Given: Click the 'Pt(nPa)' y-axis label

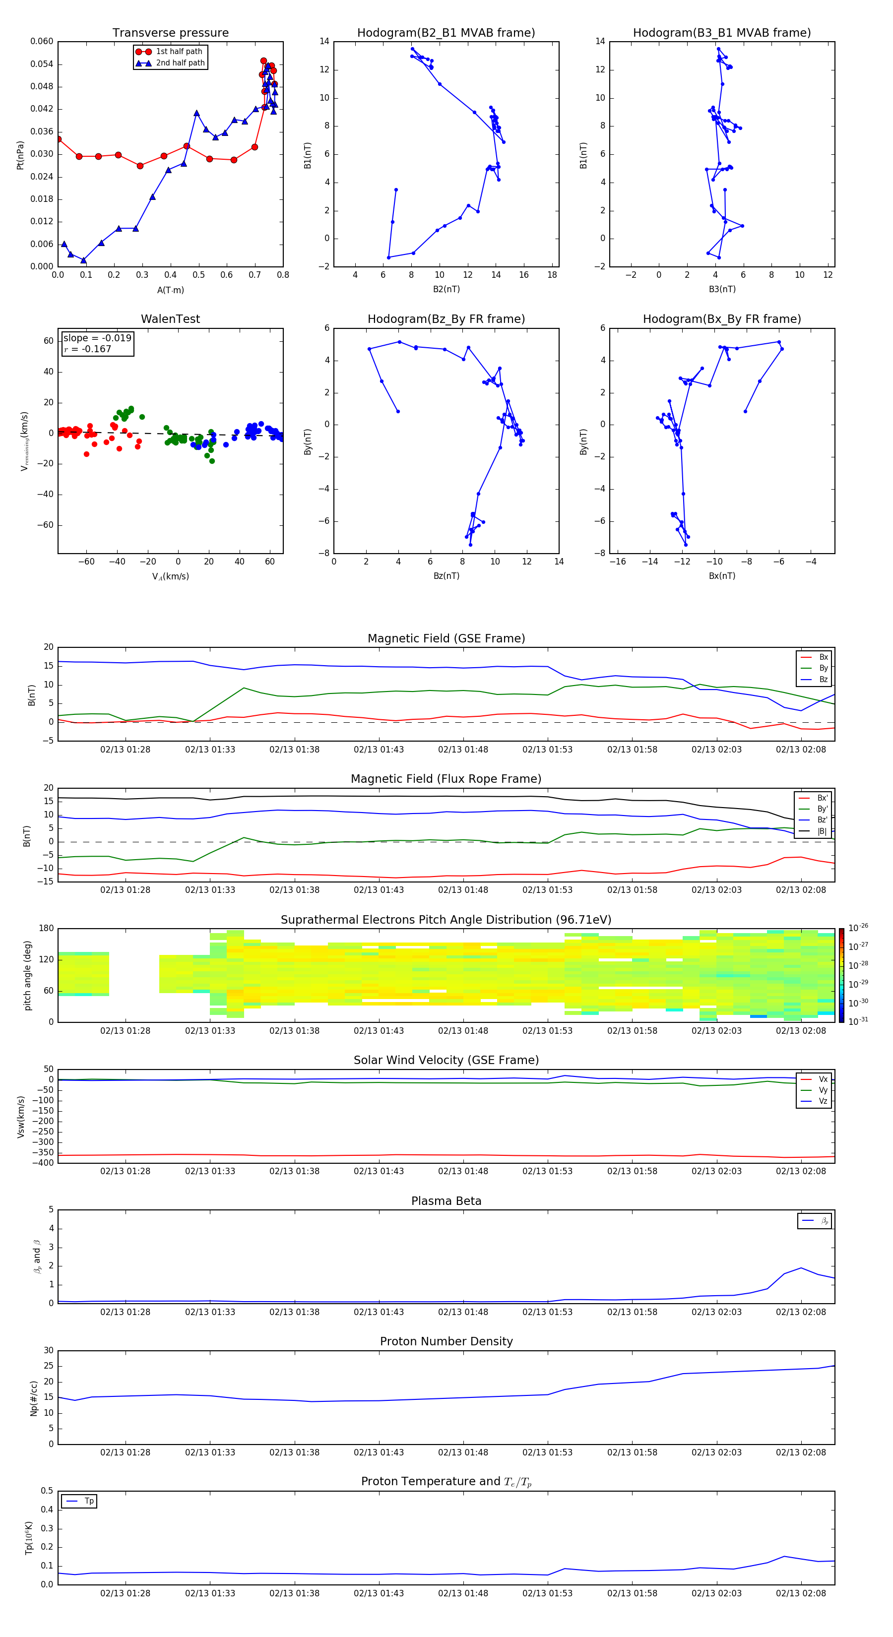Looking at the screenshot, I should tap(20, 154).
